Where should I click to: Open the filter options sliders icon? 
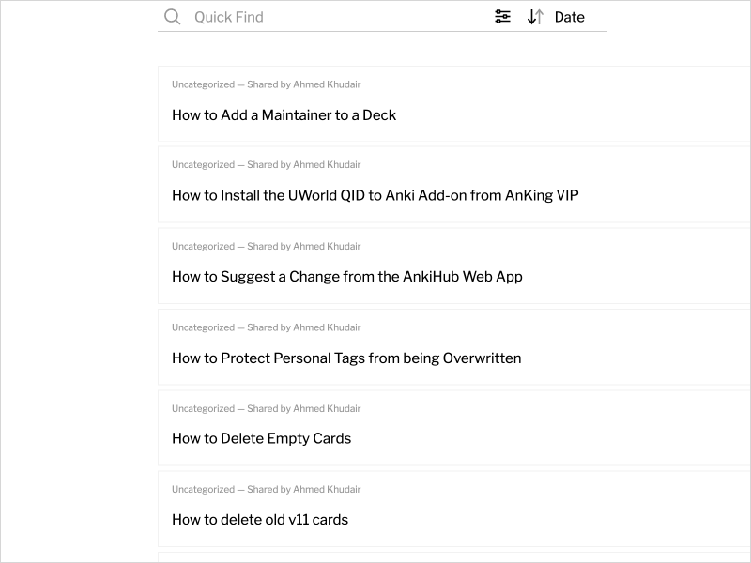click(x=502, y=17)
